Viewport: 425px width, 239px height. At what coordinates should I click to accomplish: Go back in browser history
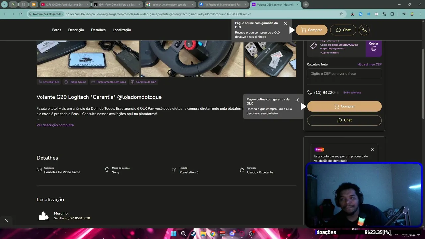pyautogui.click(x=5, y=14)
